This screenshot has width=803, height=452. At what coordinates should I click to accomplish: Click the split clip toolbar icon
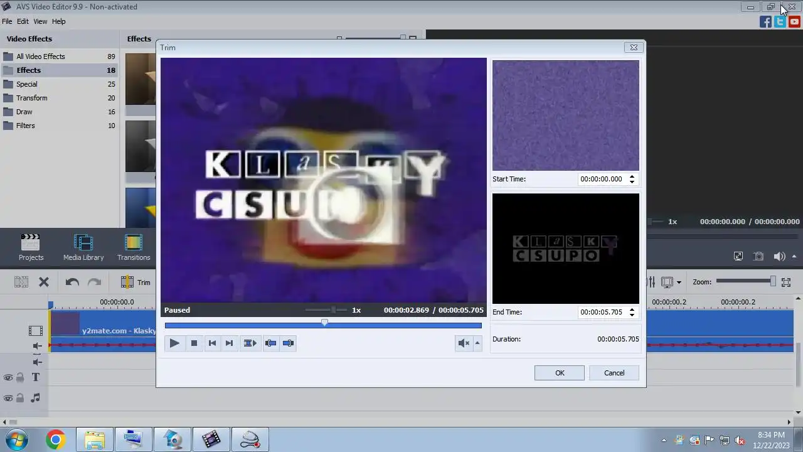point(21,282)
